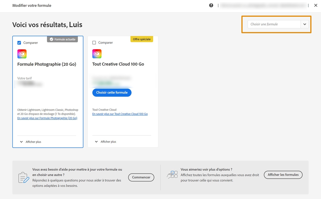Uncheck Comparer on Formule Photographie card
The height and width of the screenshot is (199, 321).
click(19, 43)
